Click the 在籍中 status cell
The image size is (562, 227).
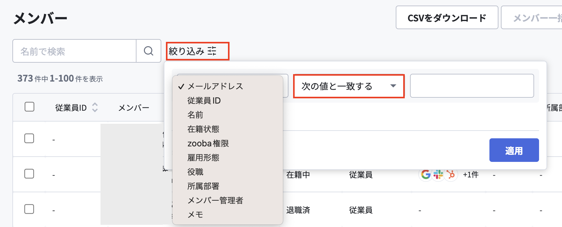298,175
